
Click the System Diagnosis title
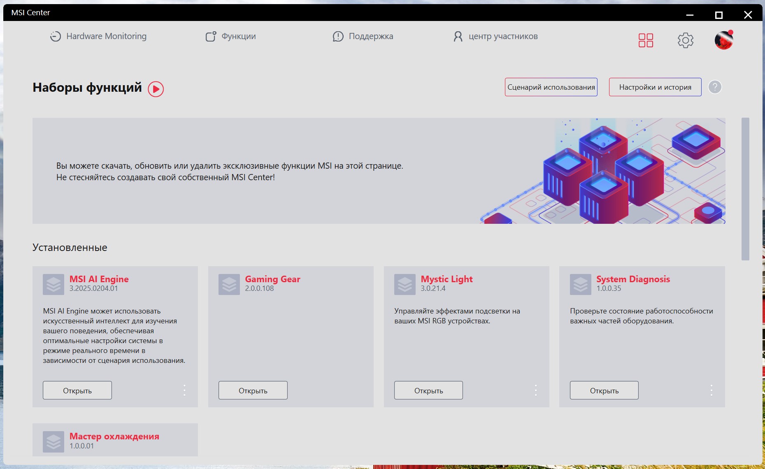click(x=633, y=279)
